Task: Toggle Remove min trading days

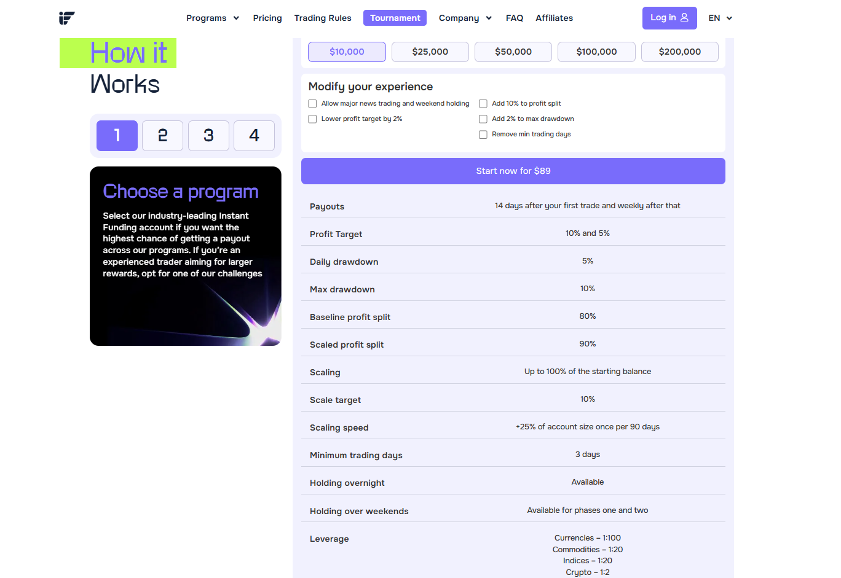Action: click(x=483, y=135)
